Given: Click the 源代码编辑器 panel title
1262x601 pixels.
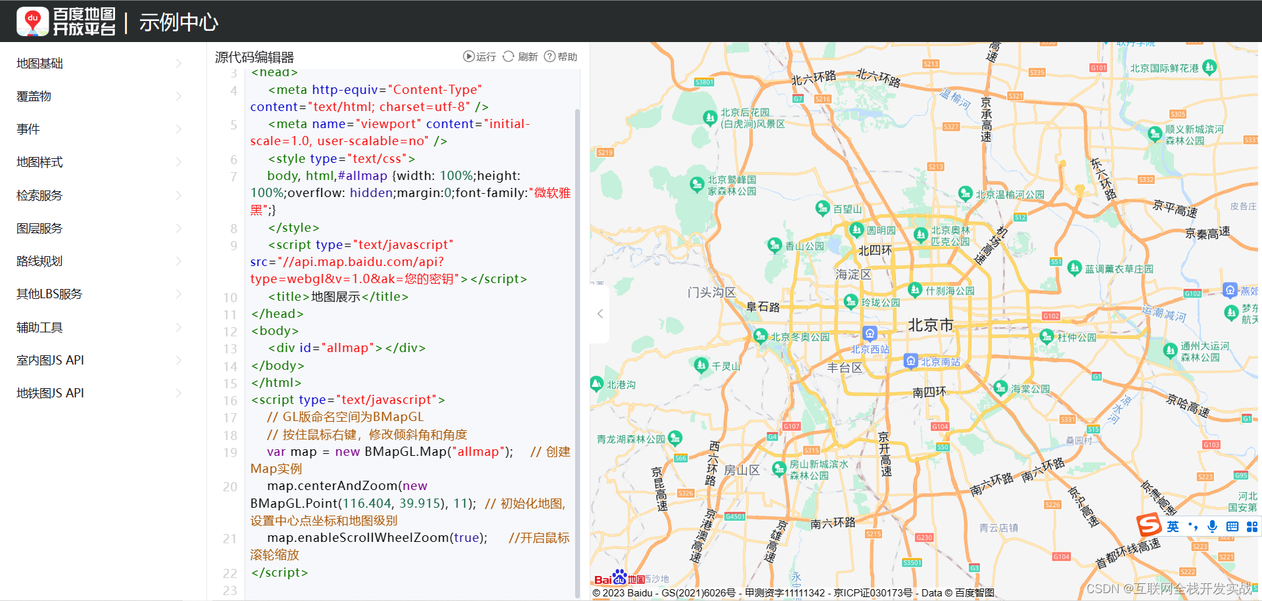Looking at the screenshot, I should [x=254, y=57].
